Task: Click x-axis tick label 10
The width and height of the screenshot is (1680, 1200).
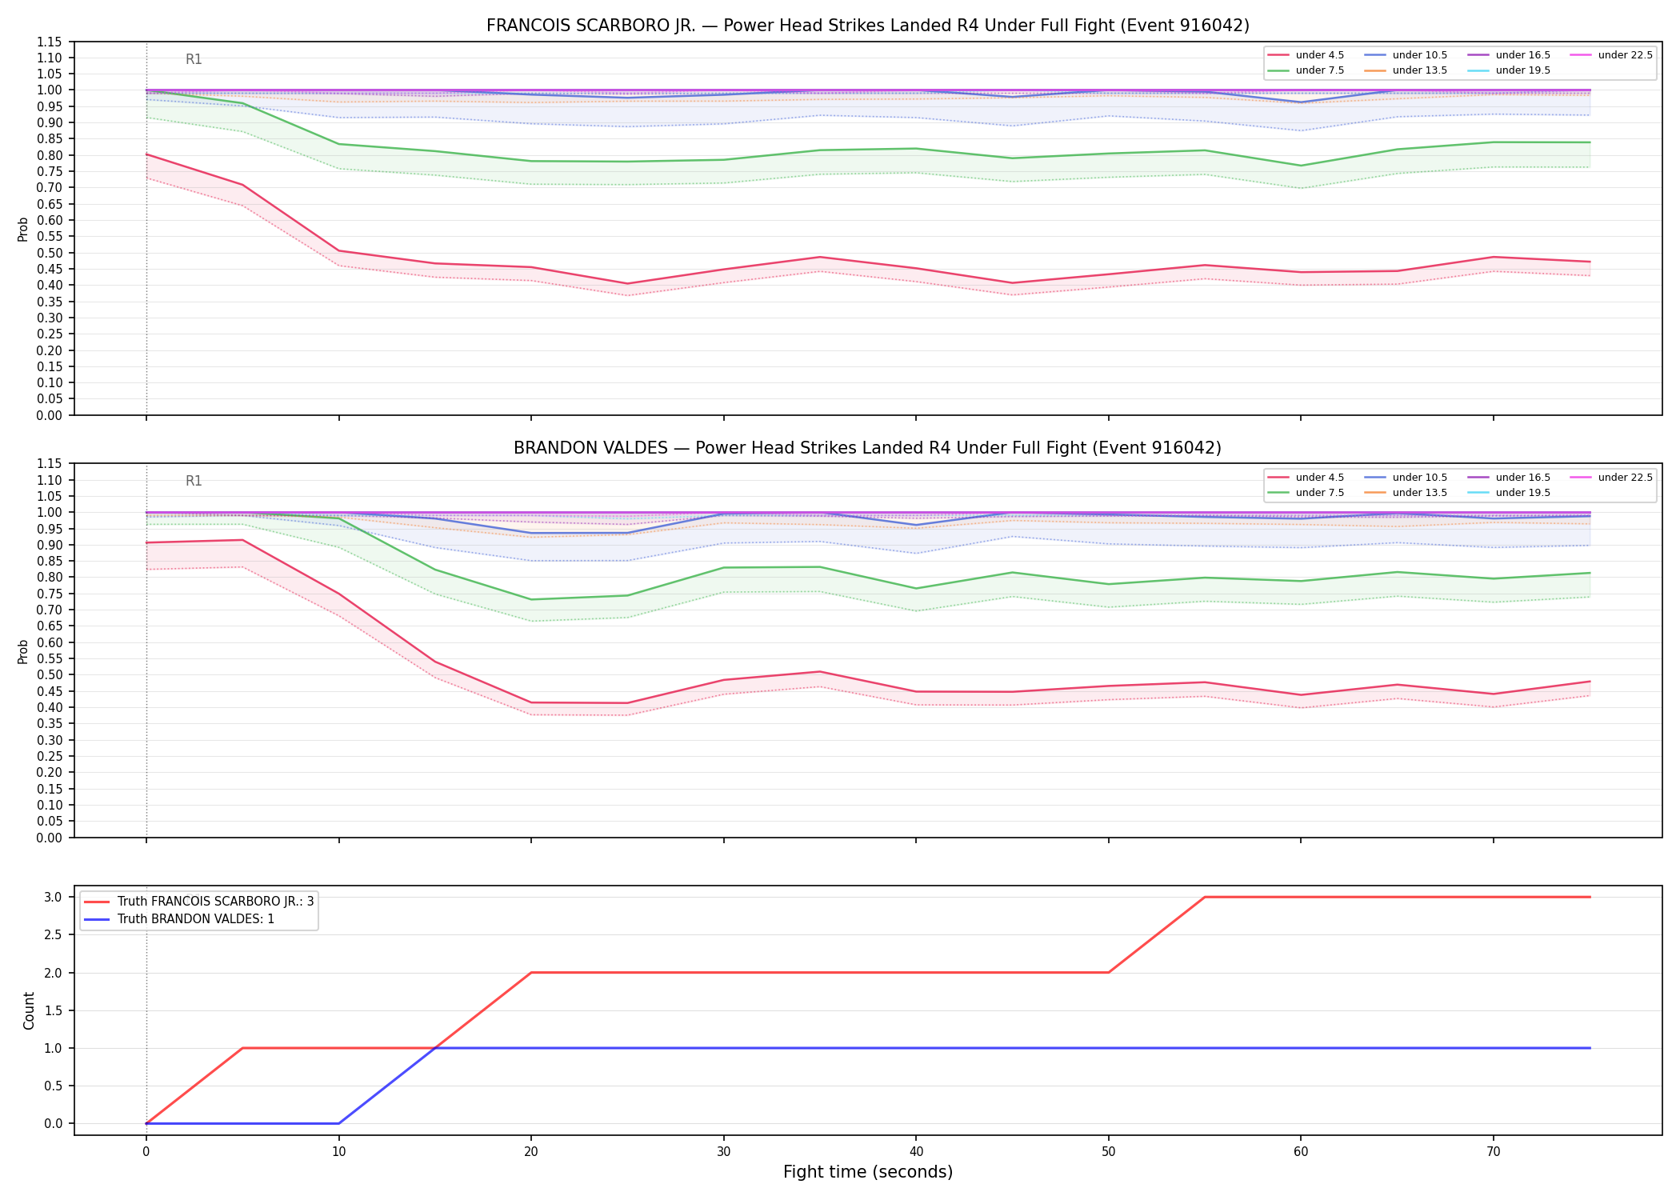Action: click(x=338, y=1152)
